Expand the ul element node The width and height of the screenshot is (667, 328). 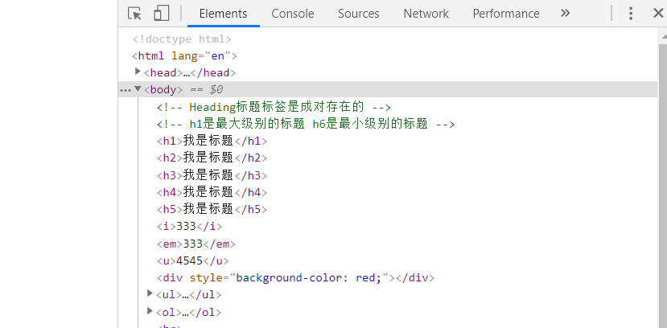[x=150, y=293]
